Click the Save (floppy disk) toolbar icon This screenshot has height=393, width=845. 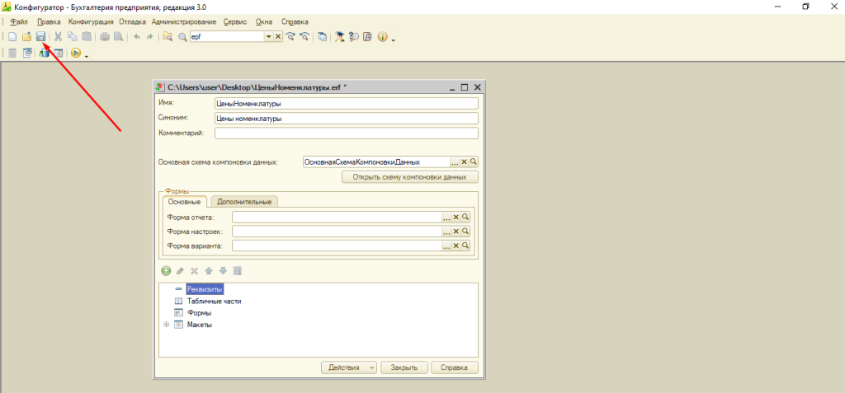point(40,37)
